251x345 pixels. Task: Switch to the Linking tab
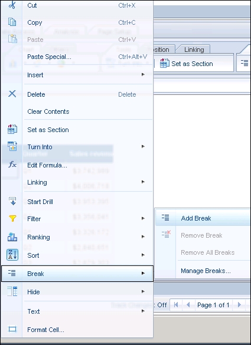(194, 50)
